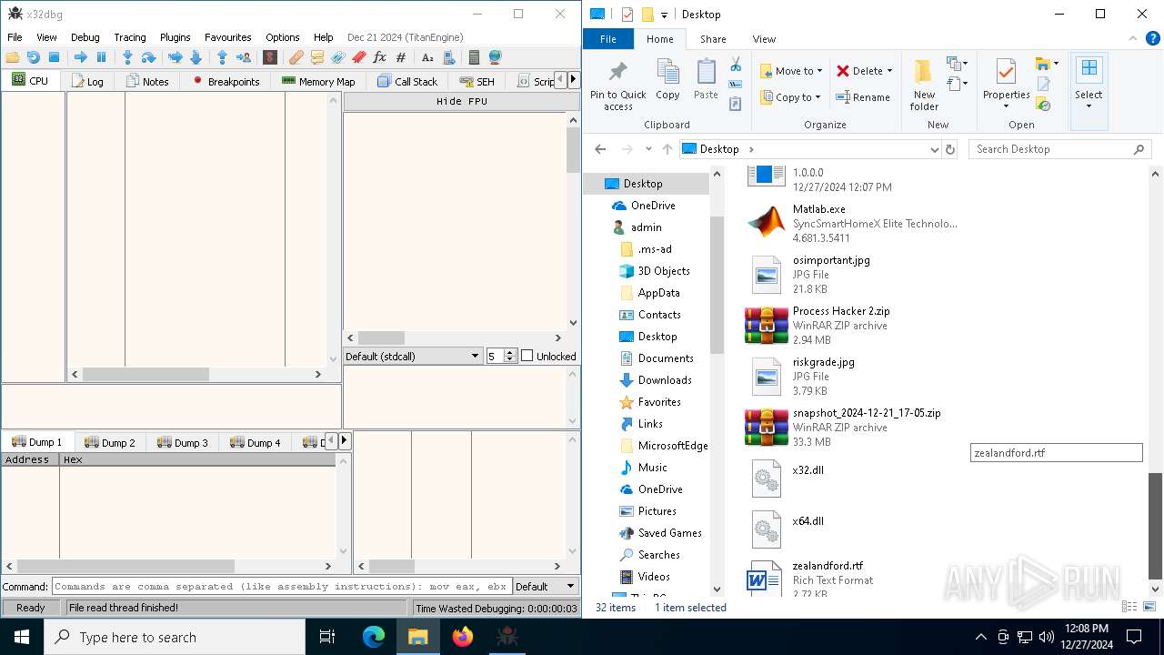Open Variables via the # icon
The image size is (1164, 655).
pos(400,57)
